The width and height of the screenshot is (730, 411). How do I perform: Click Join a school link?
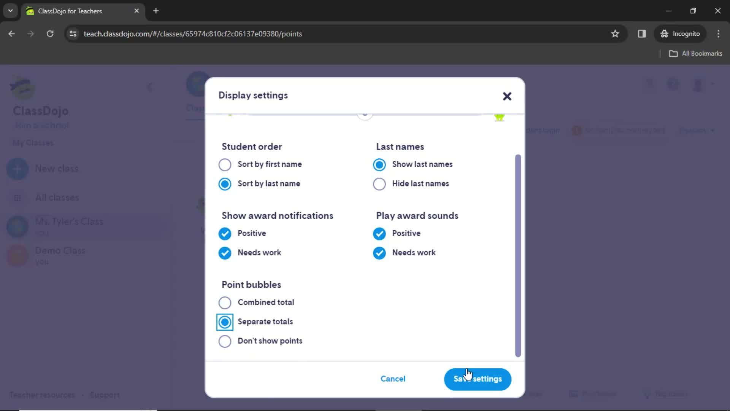[x=42, y=125]
